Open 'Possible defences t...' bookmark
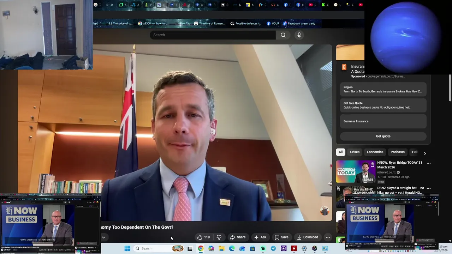The image size is (452, 254). coord(245,24)
